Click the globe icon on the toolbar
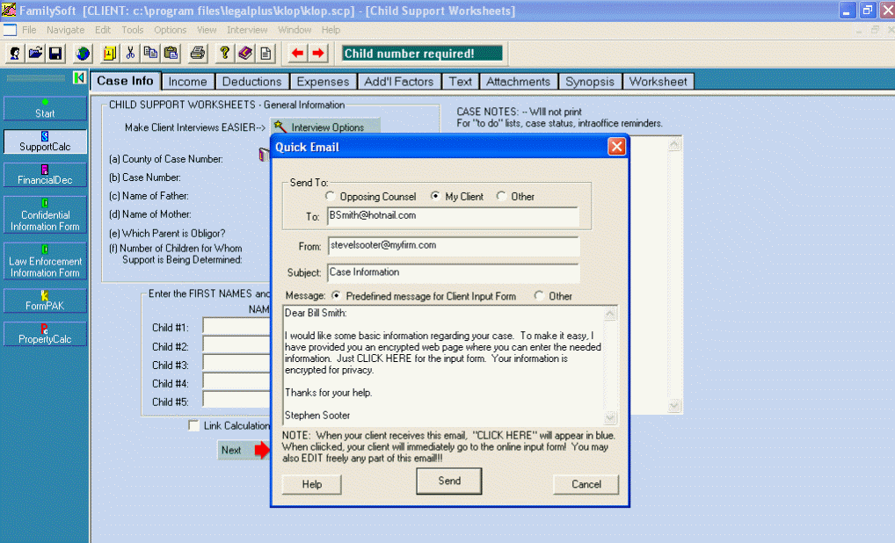The height and width of the screenshot is (543, 895). coord(83,53)
